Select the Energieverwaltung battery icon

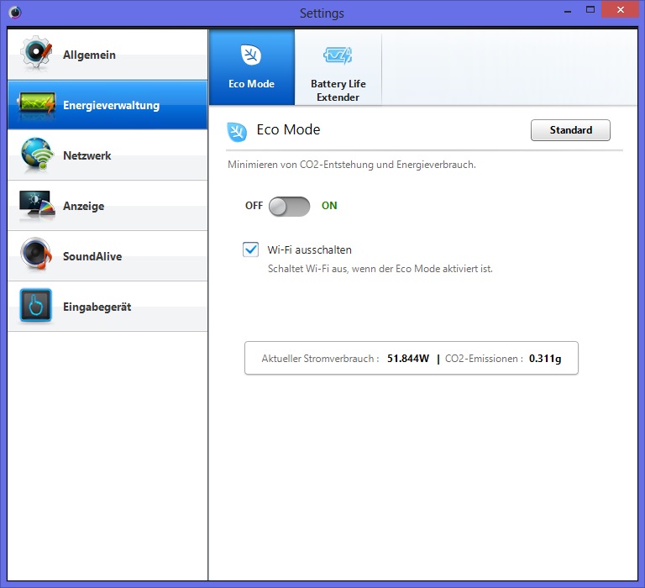pos(37,103)
